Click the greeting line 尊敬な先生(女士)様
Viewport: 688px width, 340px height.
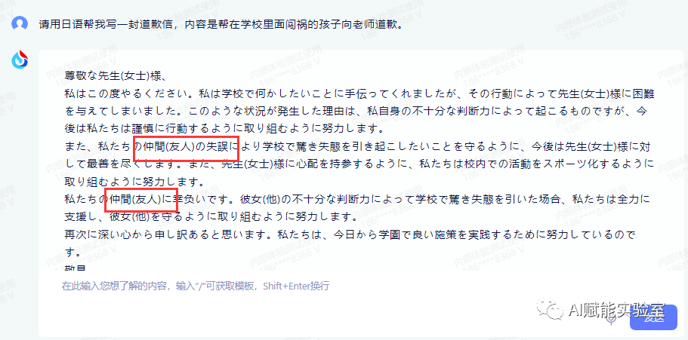click(114, 77)
